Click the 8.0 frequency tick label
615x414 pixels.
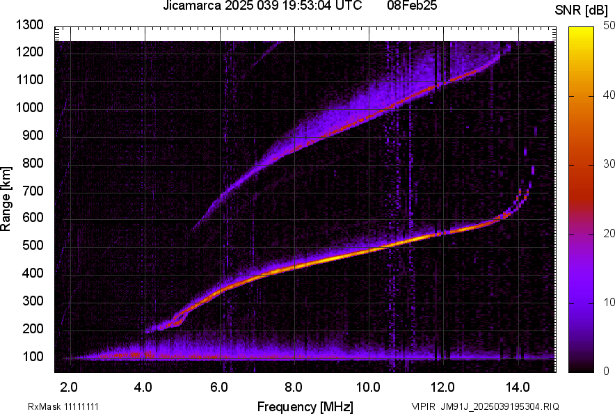click(x=293, y=388)
